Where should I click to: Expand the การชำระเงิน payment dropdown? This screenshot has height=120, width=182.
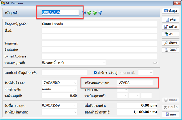(x=75, y=89)
